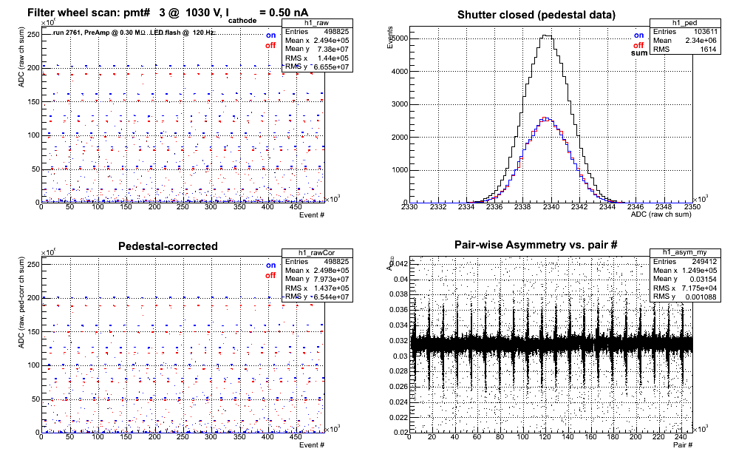Click the black 'sum' legend label
Screen dimensions: 736x460
click(x=639, y=53)
